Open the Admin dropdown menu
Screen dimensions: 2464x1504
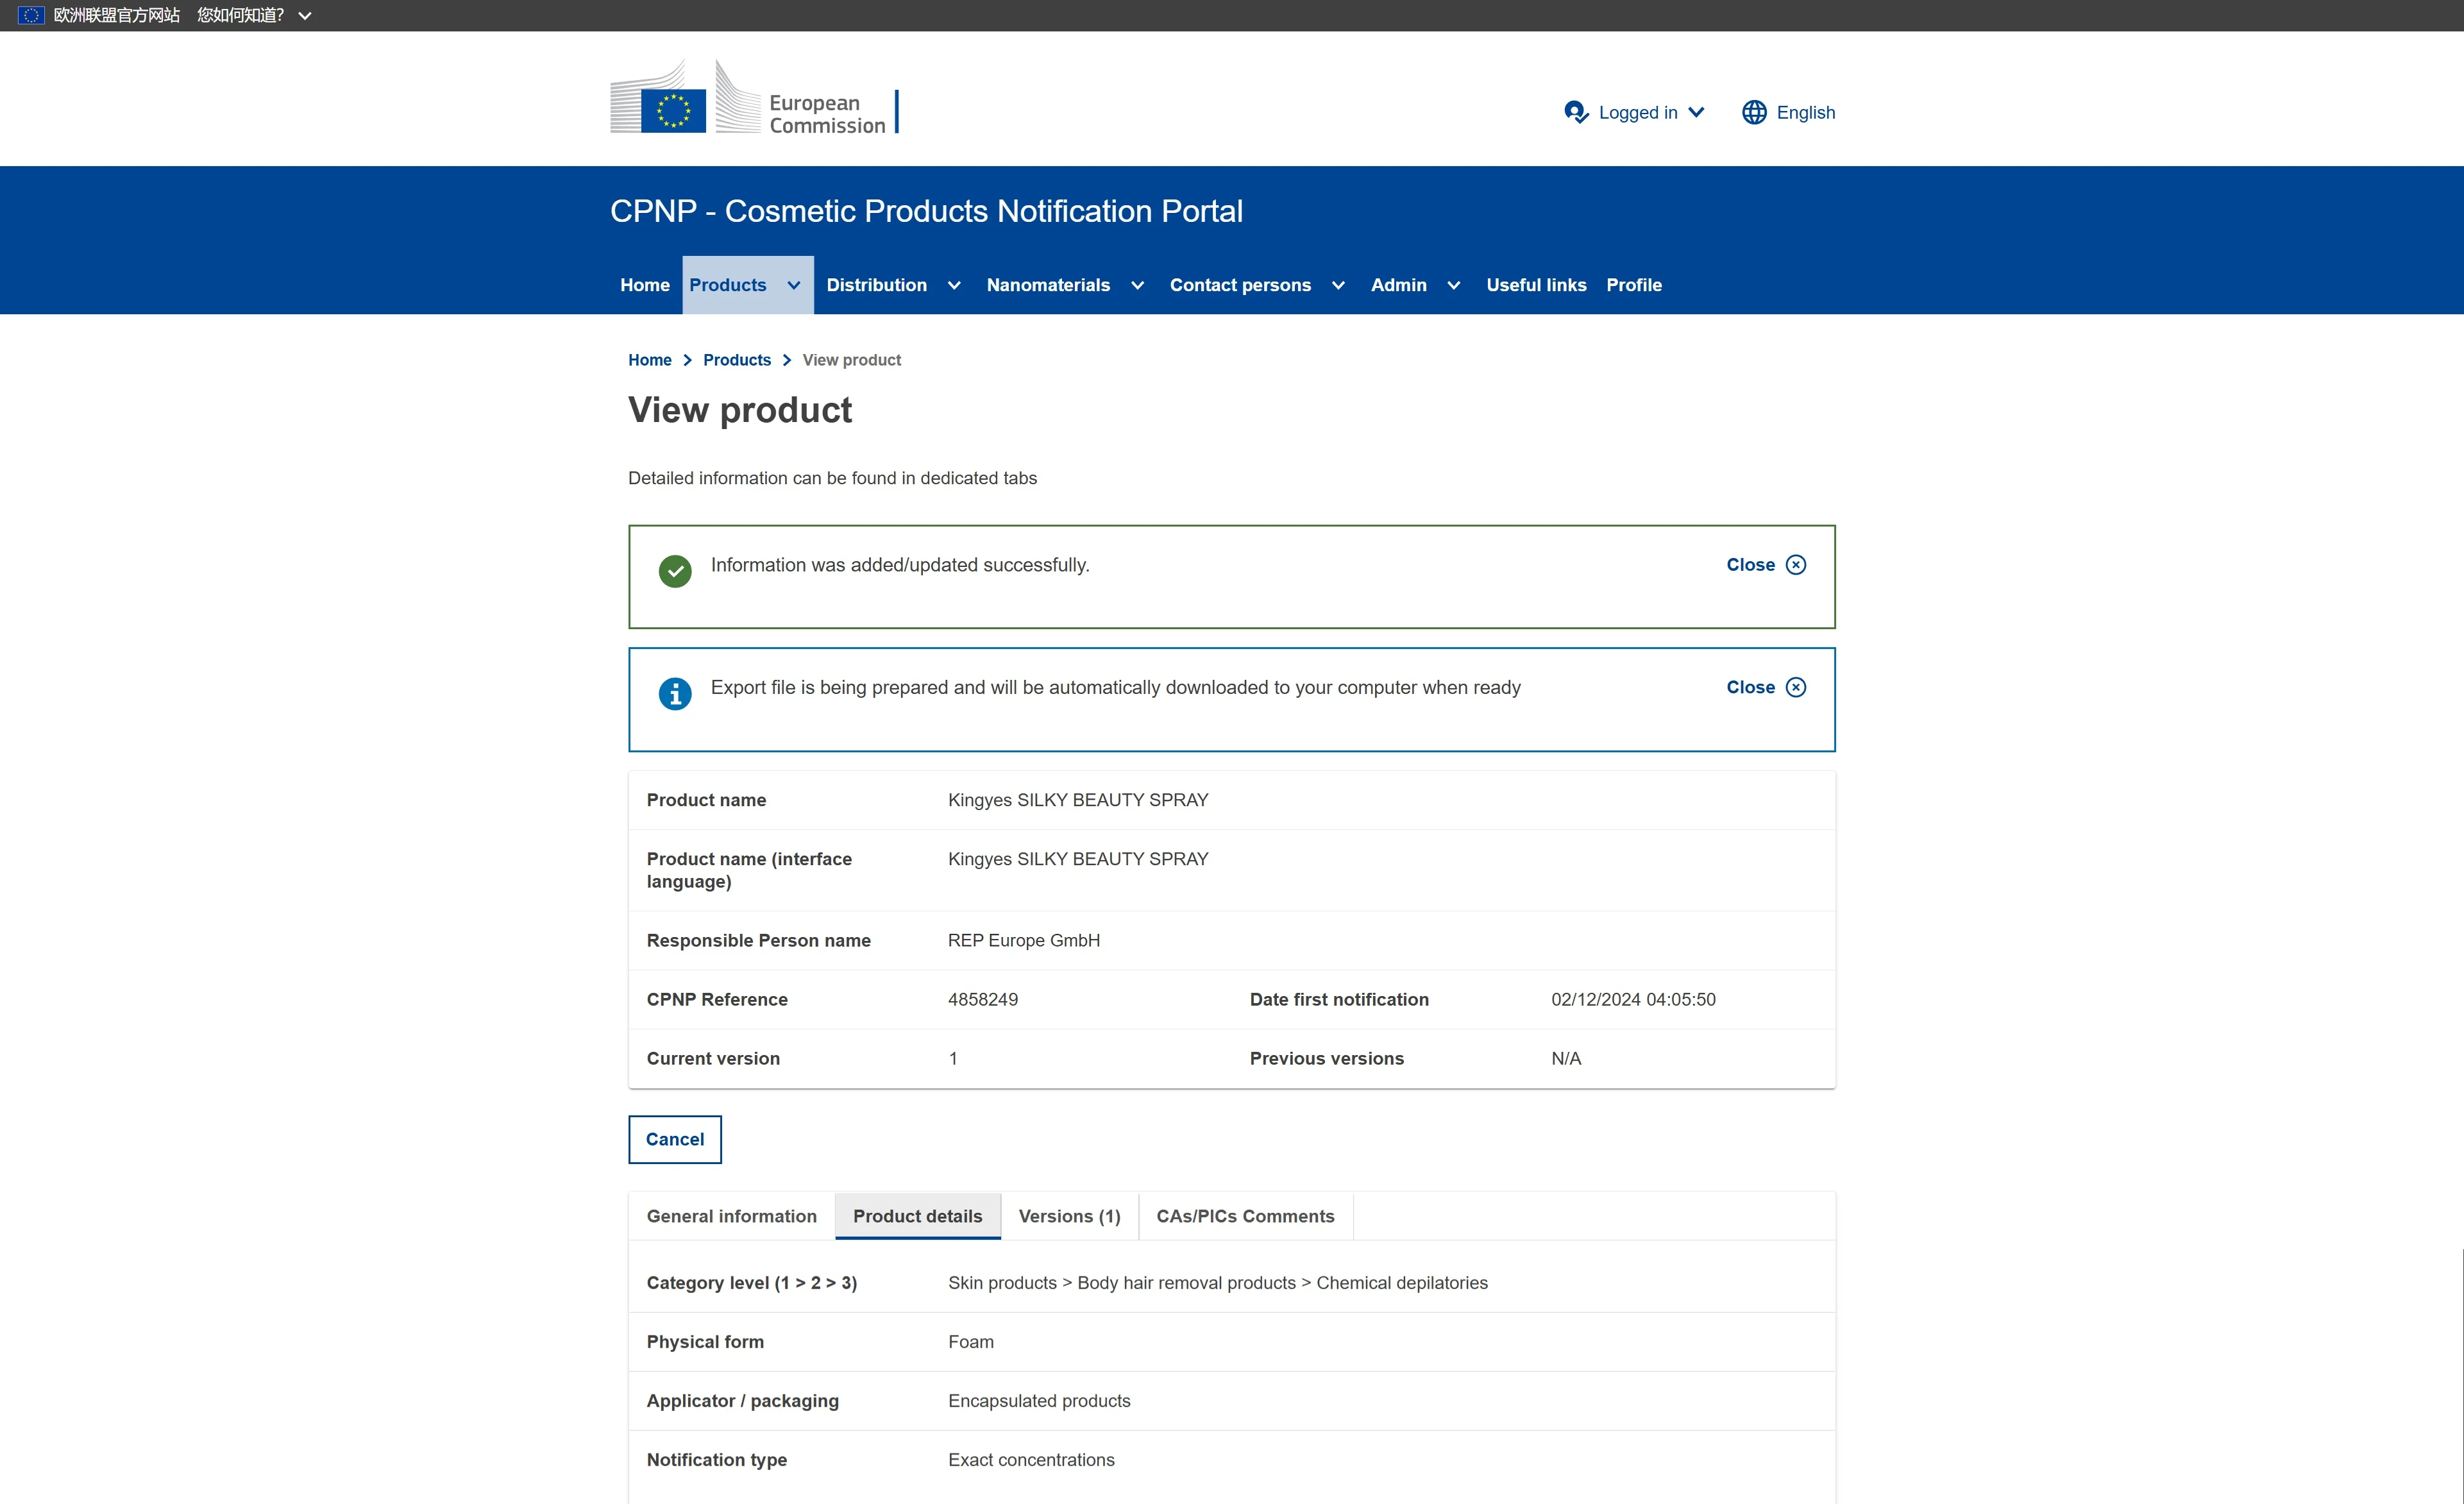point(1454,285)
